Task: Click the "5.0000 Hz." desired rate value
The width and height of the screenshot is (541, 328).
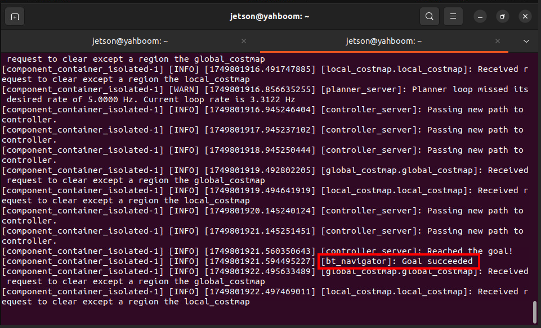Action: click(x=113, y=100)
